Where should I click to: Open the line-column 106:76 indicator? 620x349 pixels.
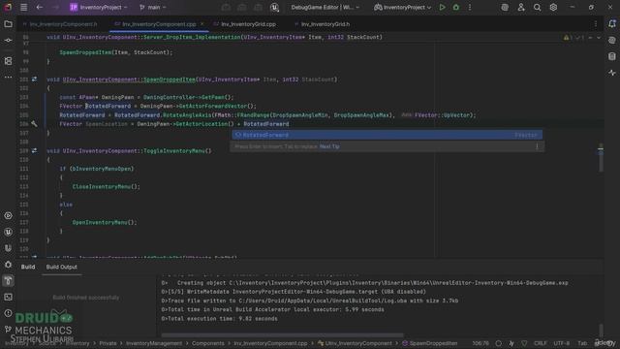click(x=480, y=343)
